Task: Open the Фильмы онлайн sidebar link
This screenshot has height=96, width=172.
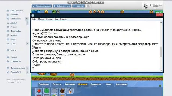Action: coord(17,68)
